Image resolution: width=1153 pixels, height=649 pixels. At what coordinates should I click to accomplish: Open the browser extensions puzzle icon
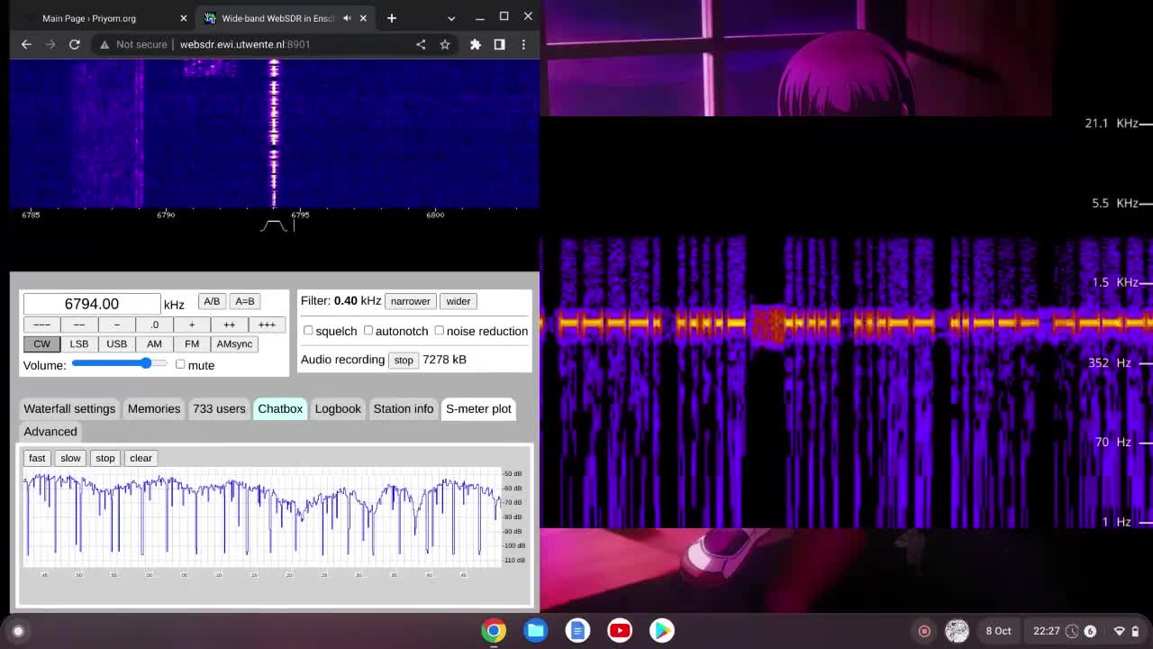[476, 44]
